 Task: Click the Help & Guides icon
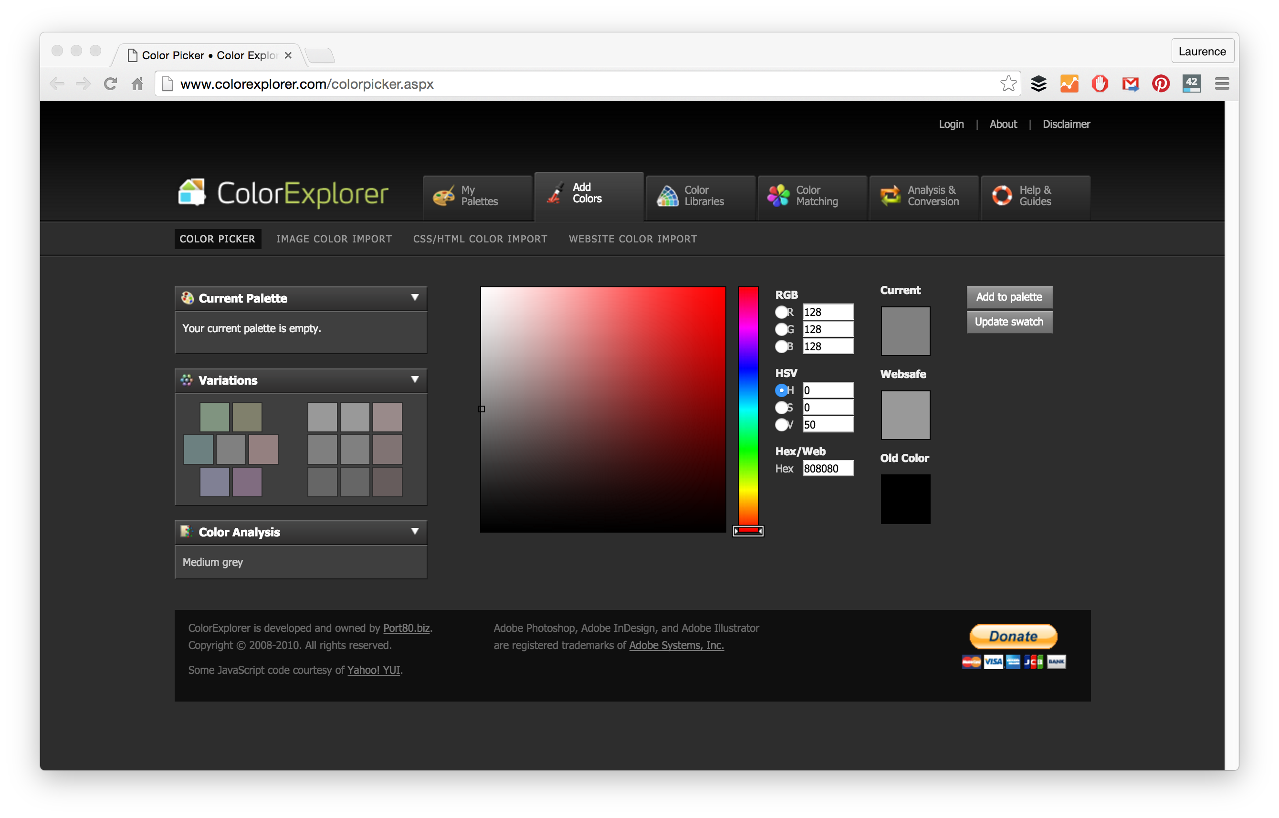pos(1003,194)
